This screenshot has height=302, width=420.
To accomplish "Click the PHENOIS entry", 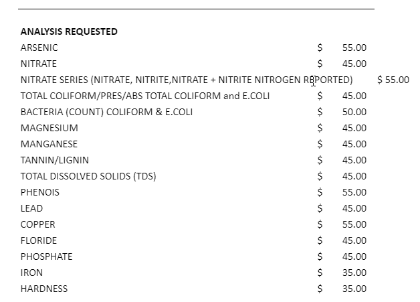I will (x=40, y=193).
